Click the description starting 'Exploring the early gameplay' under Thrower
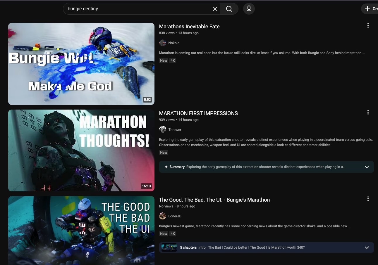Screen dimensions: 378x265 click(266, 142)
